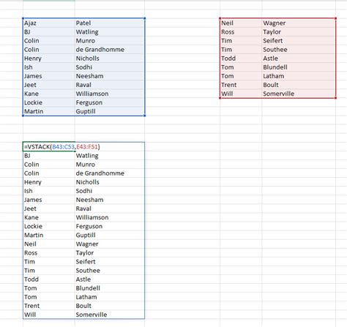The height and width of the screenshot is (327, 347).
Task: Click the Williamson cell in stacked output
Action: point(110,217)
